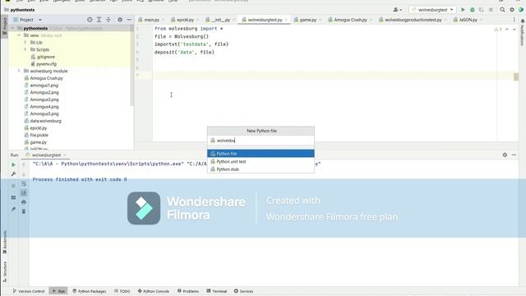Open run configuration wrench icon

(x=13, y=173)
